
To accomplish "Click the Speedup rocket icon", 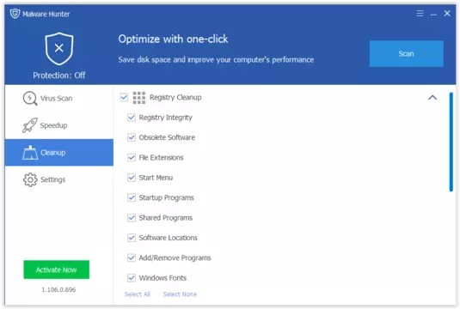I will 30,125.
